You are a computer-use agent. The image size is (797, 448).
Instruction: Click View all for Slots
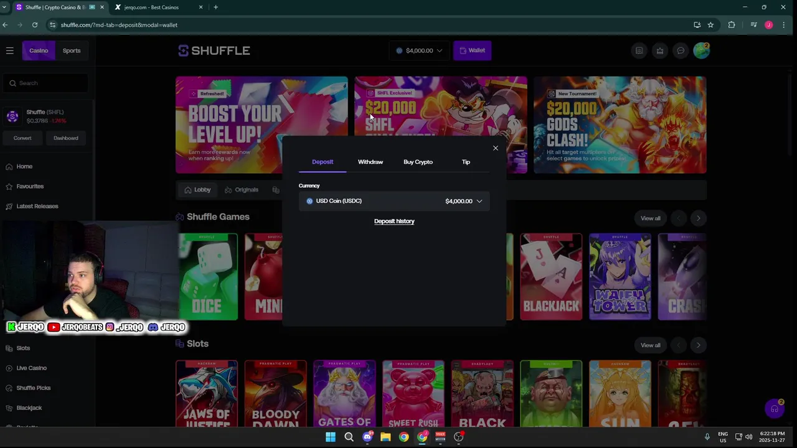(651, 345)
